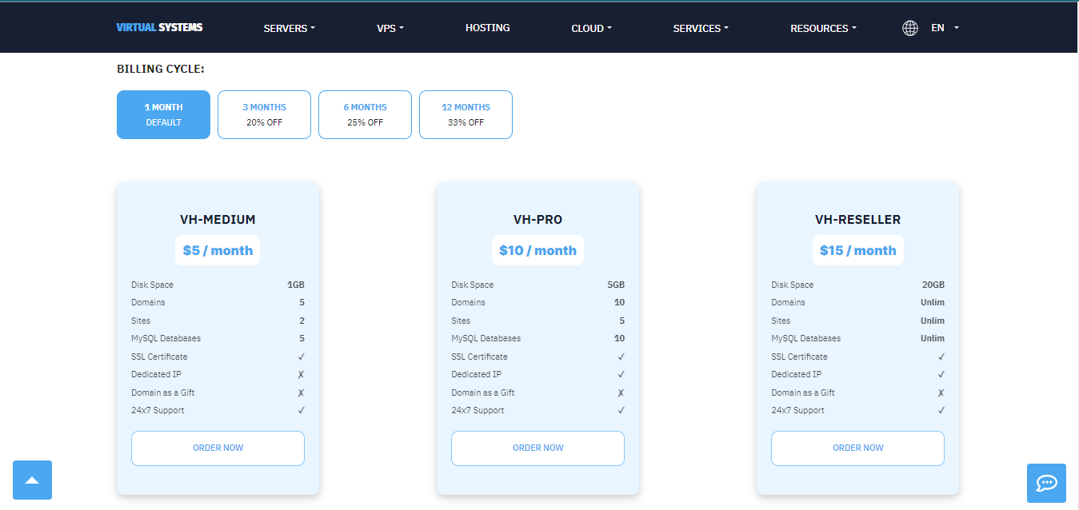Image resolution: width=1079 pixels, height=510 pixels.
Task: Click the Billing Cycle heading
Action: click(161, 69)
